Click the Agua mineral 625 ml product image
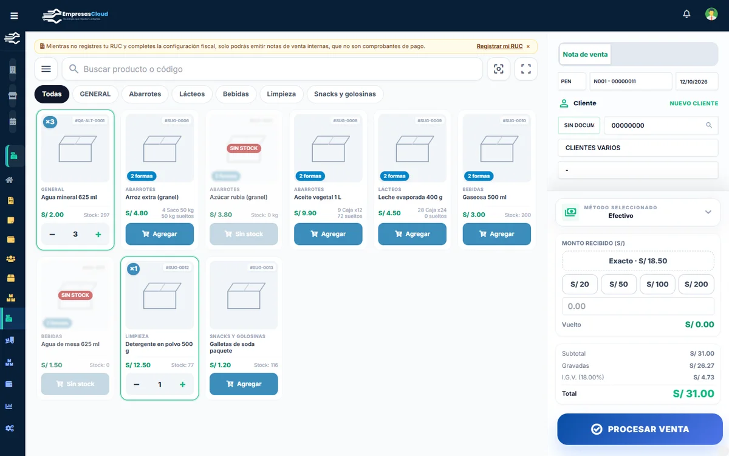 pos(75,148)
